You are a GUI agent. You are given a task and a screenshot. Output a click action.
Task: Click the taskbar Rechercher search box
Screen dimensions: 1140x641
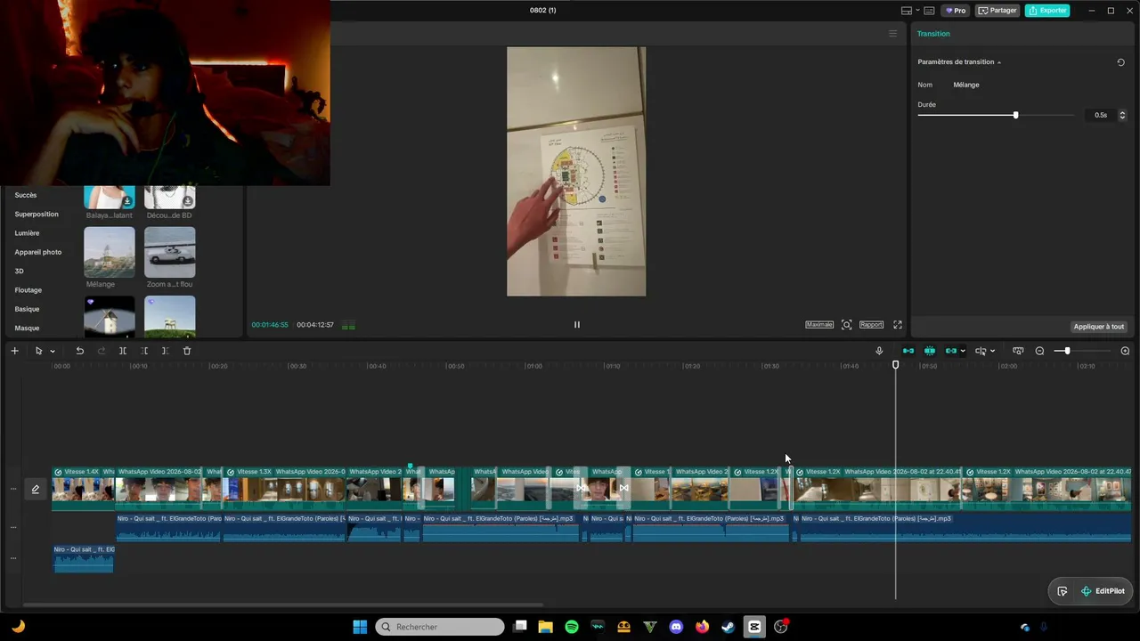point(440,627)
